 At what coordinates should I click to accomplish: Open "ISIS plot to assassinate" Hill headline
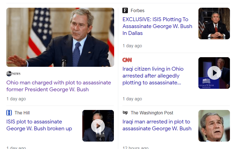point(39,125)
